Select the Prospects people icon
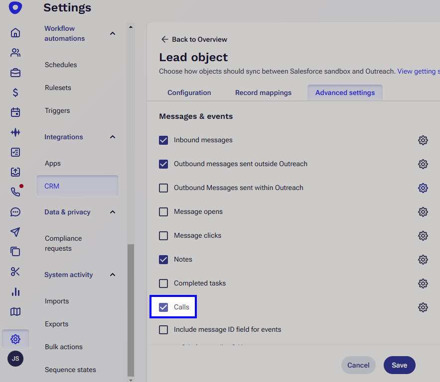Viewport: 440px width, 382px height. click(x=15, y=52)
